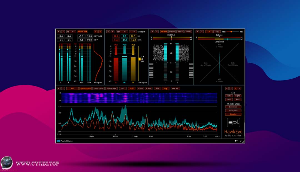Click the orange L button in solo panel

point(235,88)
